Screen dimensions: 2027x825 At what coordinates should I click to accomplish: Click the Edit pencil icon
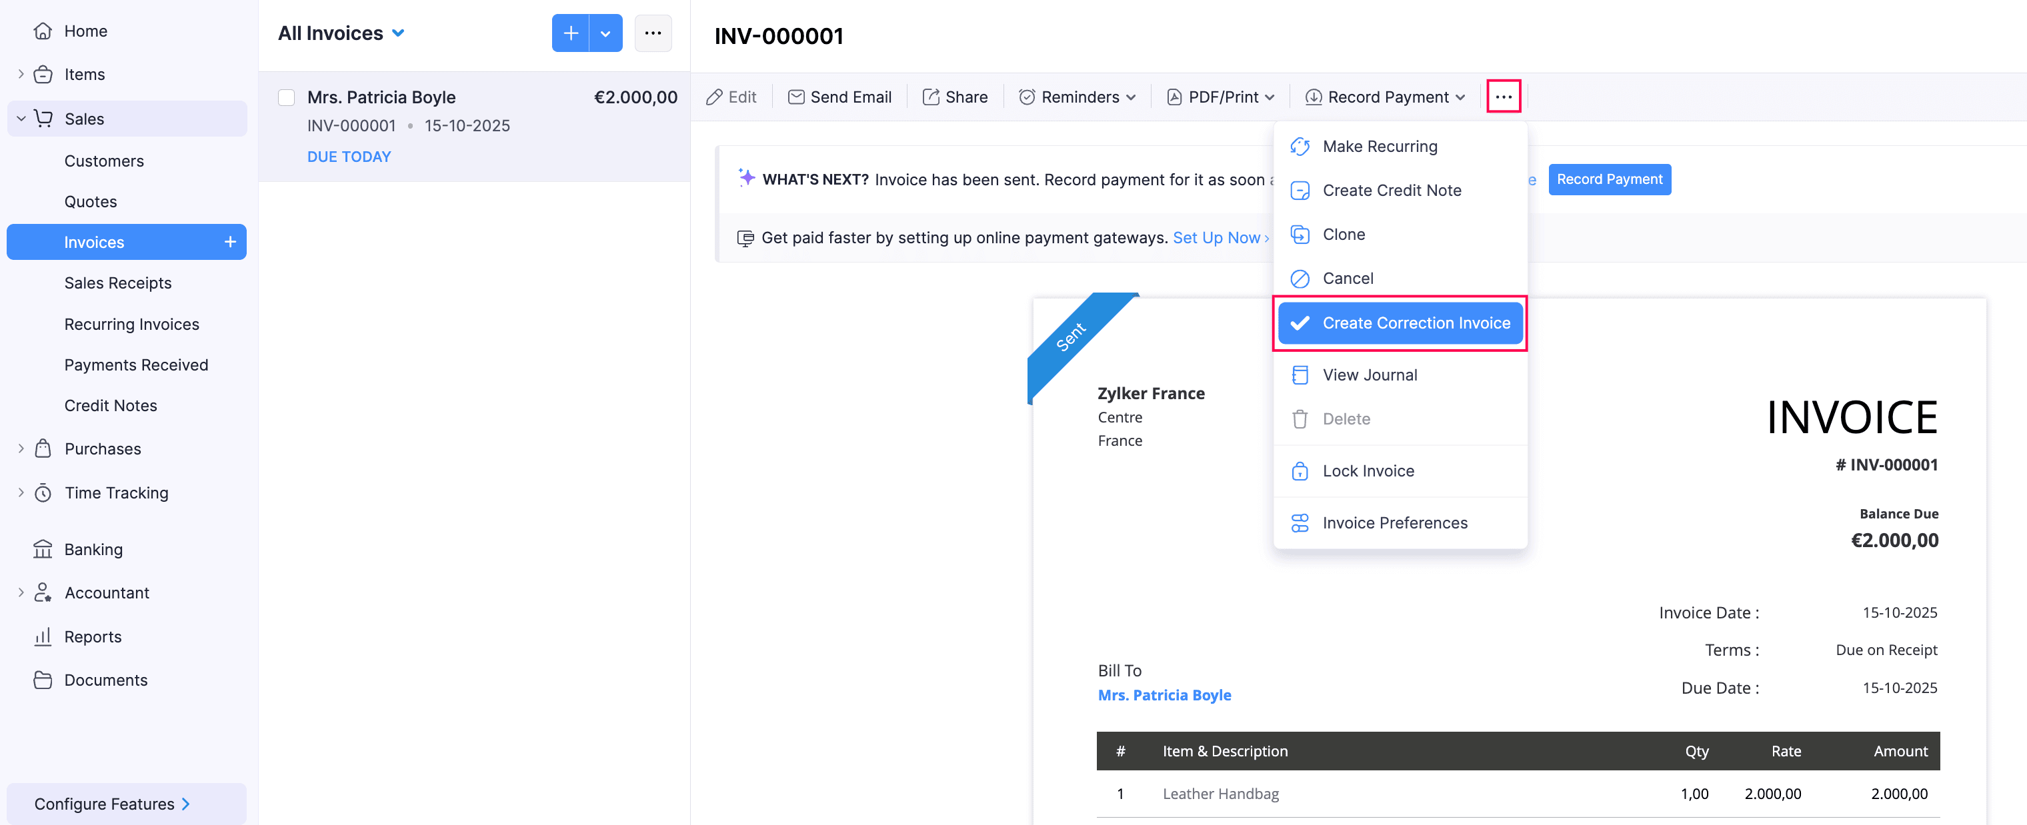click(713, 97)
